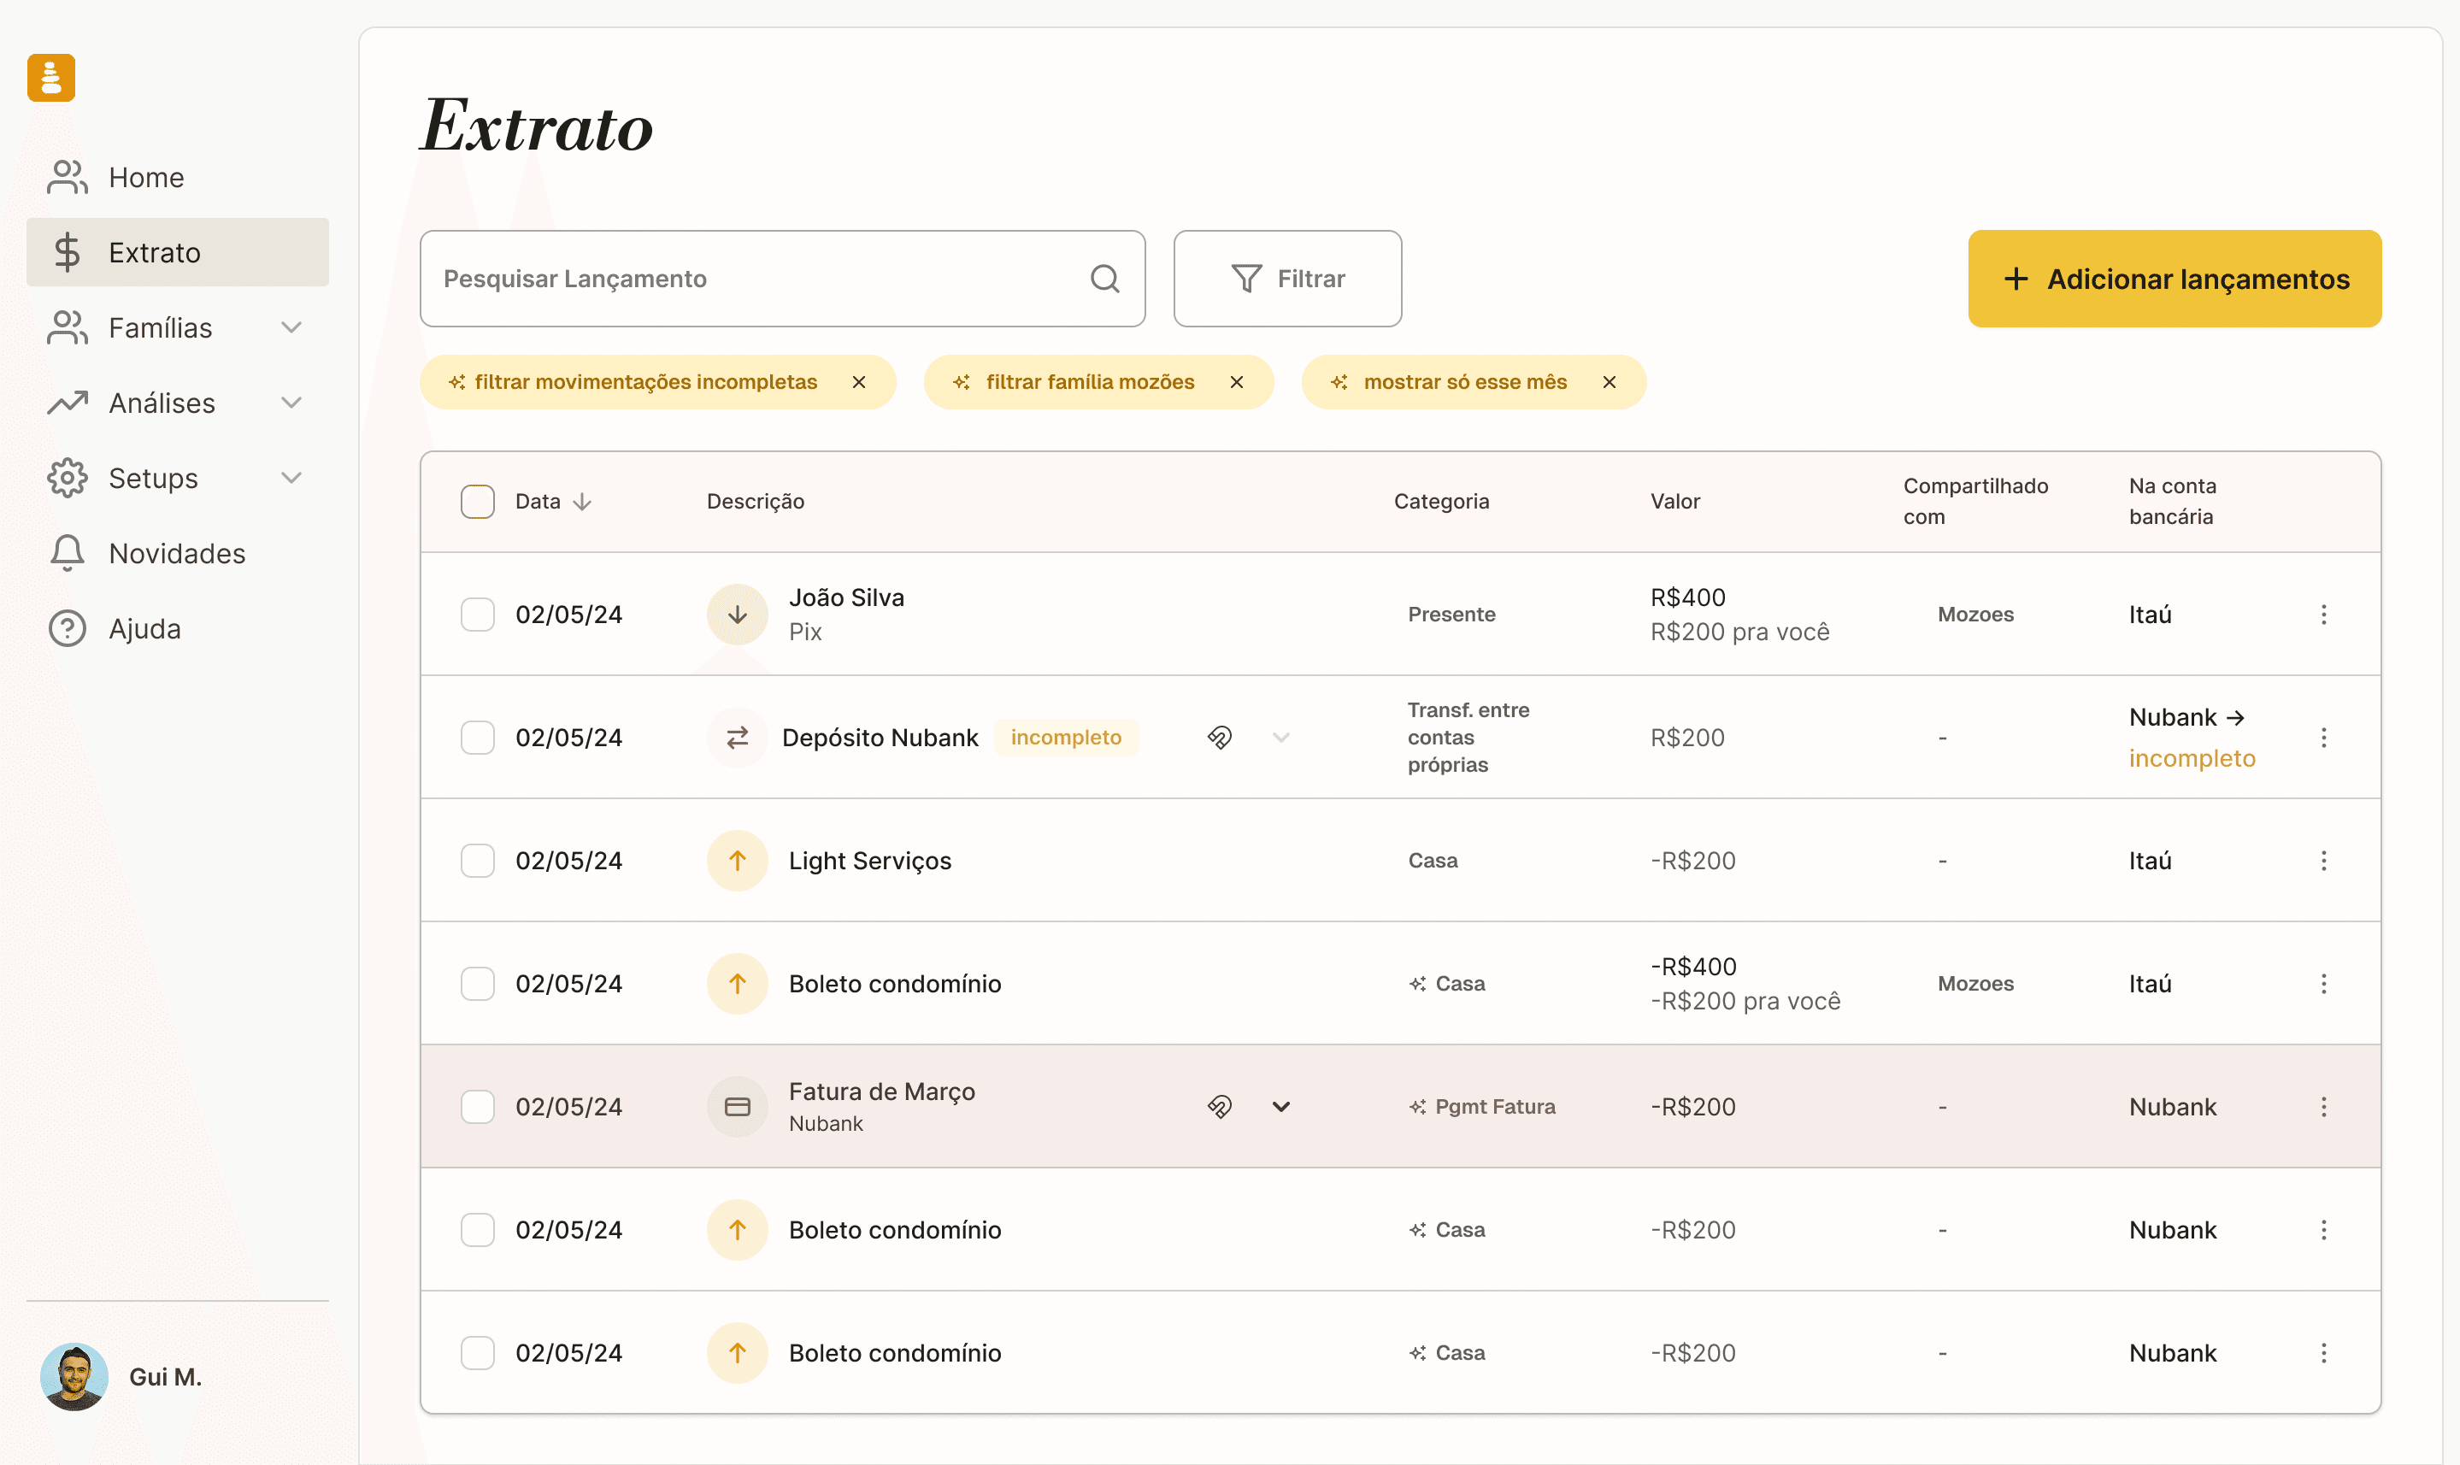This screenshot has height=1465, width=2460.
Task: Open three-dot menu for Light Serviços row
Action: click(x=2324, y=861)
